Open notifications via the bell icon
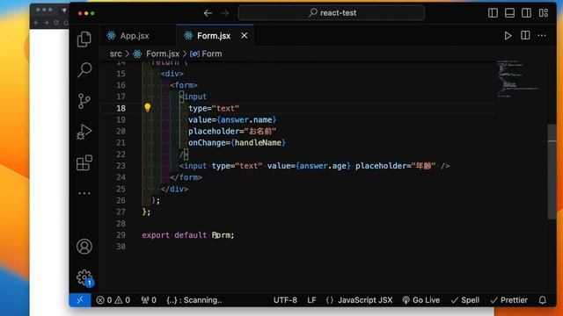 pos(542,300)
